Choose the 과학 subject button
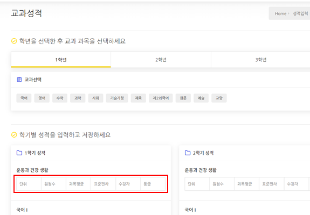 (x=78, y=98)
